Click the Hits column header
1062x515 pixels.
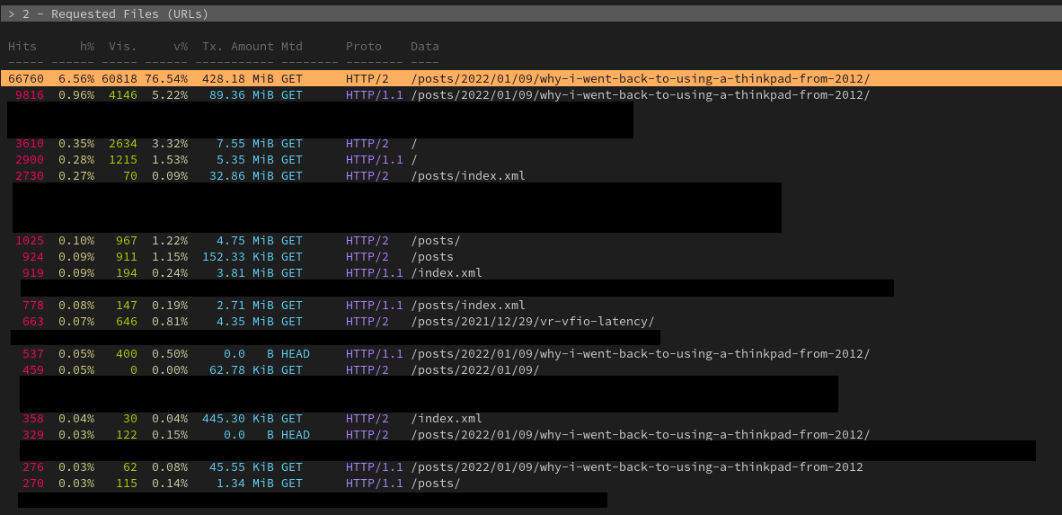coord(22,46)
